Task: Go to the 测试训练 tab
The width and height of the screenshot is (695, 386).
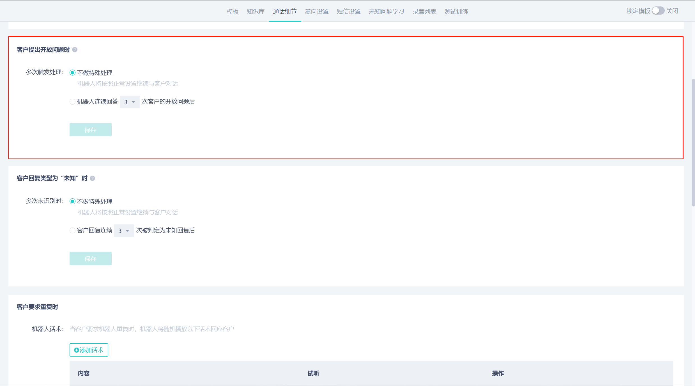Action: tap(456, 12)
